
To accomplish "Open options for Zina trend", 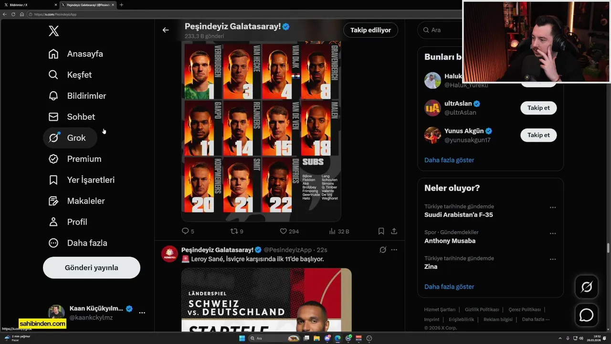I will tap(553, 259).
